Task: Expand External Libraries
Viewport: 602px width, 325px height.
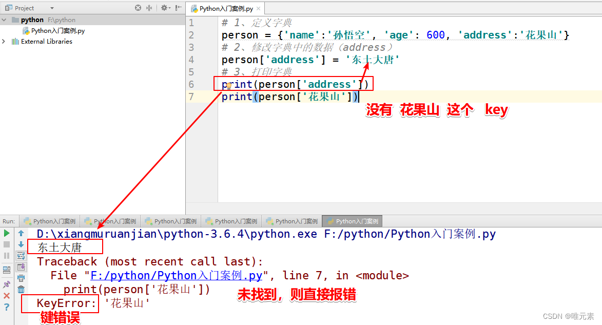Action: 3,41
